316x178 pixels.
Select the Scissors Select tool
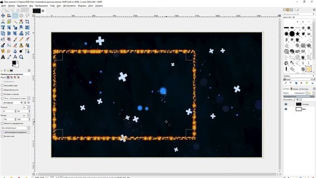[3, 22]
